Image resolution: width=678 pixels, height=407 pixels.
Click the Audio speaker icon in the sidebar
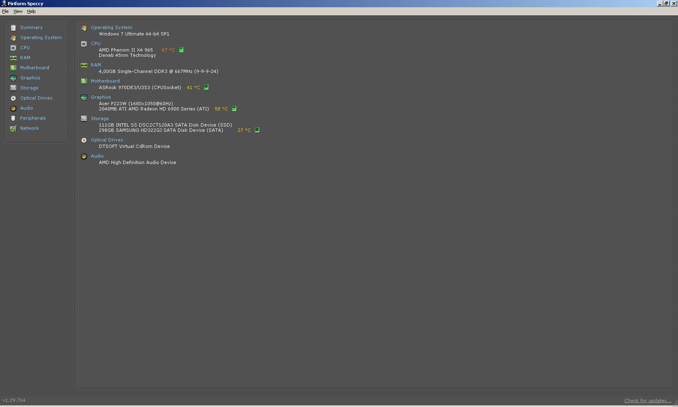tap(13, 108)
